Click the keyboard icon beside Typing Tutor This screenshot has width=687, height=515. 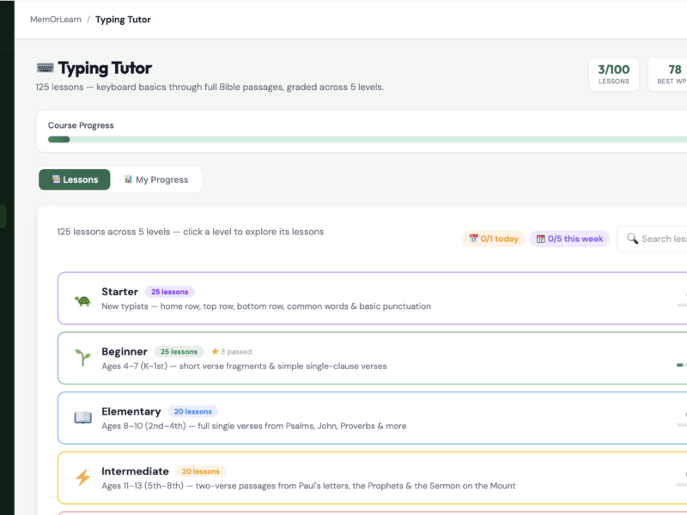point(46,68)
